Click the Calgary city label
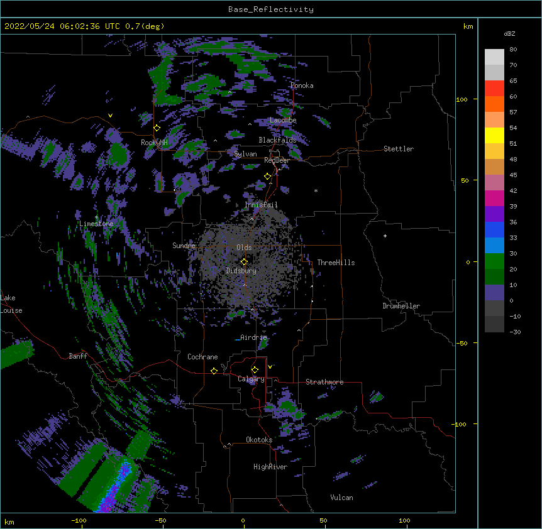542x529 pixels. point(251,379)
